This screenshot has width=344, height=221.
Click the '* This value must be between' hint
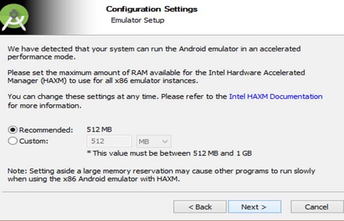pyautogui.click(x=170, y=153)
